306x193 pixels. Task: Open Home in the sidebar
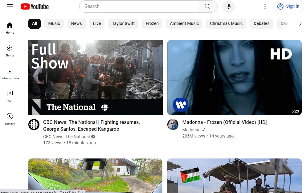pyautogui.click(x=10, y=28)
